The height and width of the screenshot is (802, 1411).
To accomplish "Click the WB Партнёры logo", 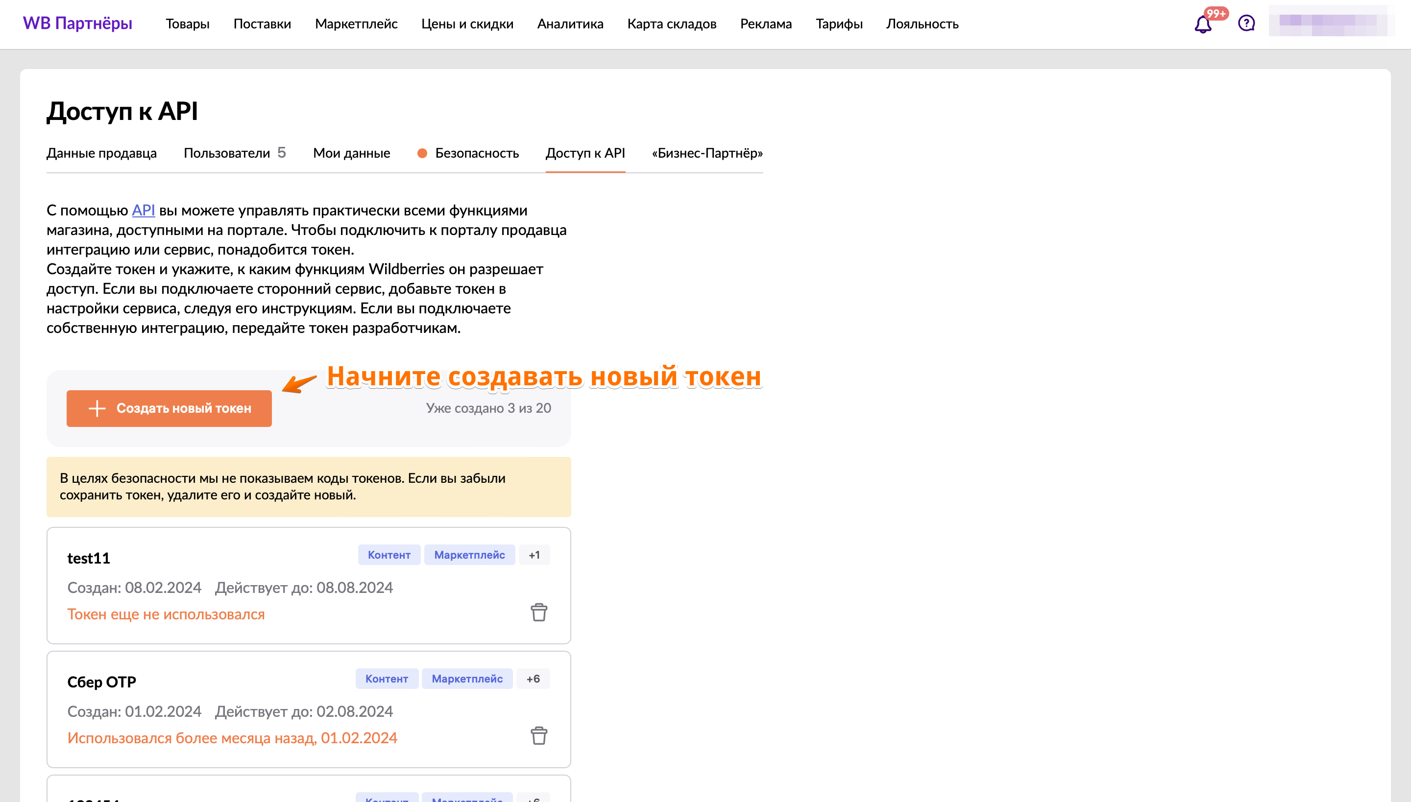I will click(78, 24).
